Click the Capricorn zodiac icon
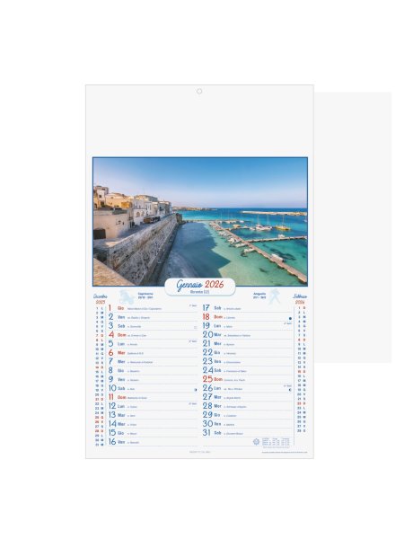 [x=127, y=296]
